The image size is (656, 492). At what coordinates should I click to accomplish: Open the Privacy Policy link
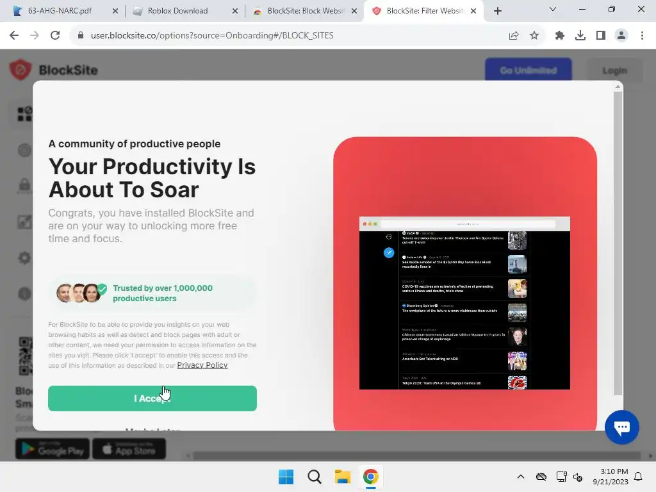point(202,365)
